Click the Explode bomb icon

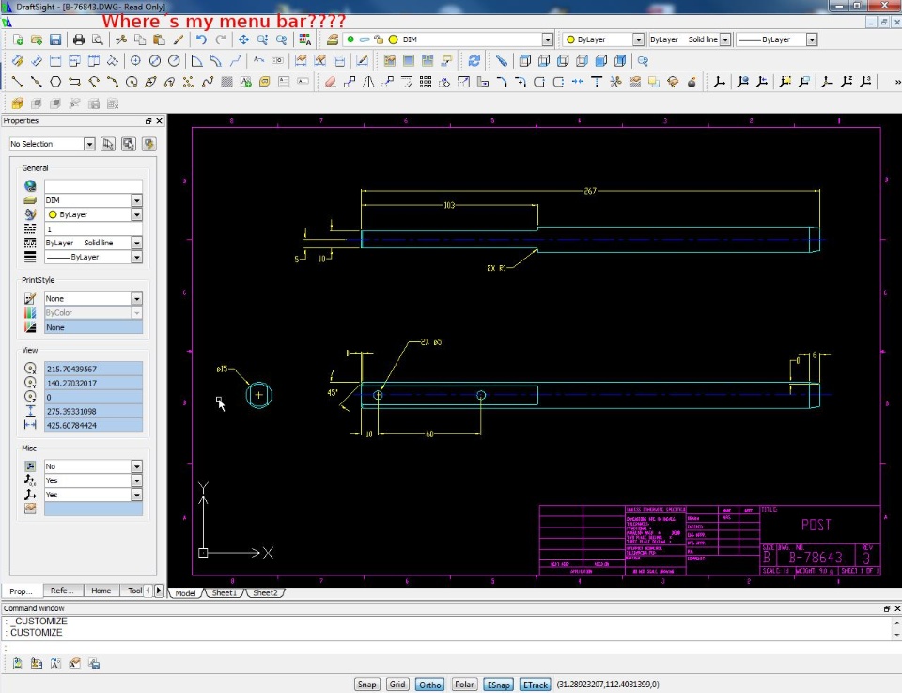tap(692, 82)
